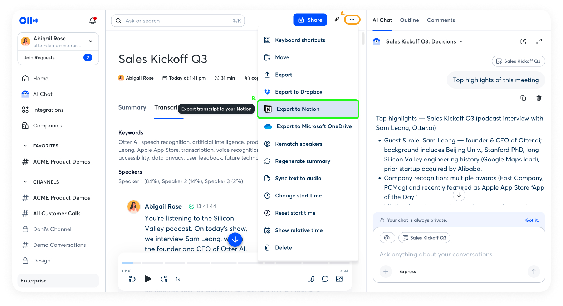
Task: Expand the AI Chat panel to full screen
Action: [x=539, y=41]
